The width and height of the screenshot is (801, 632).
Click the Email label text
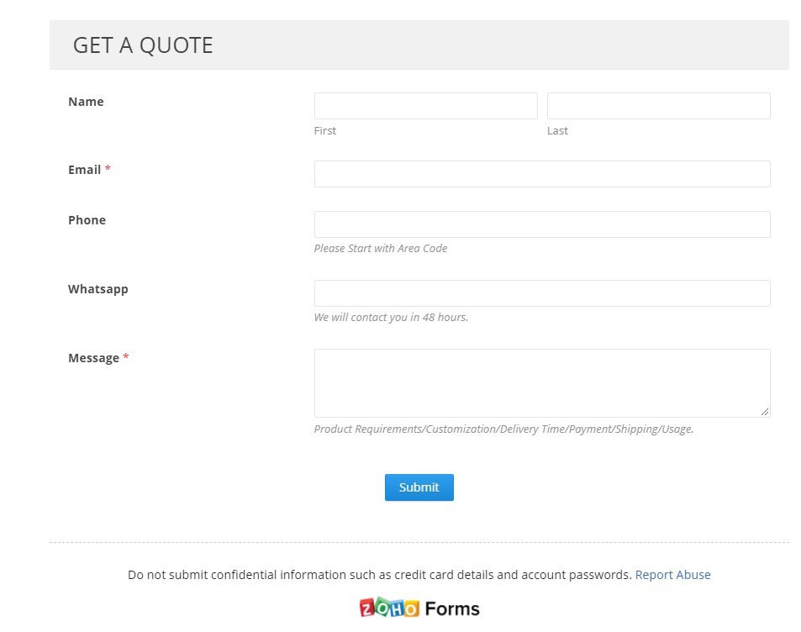[85, 170]
